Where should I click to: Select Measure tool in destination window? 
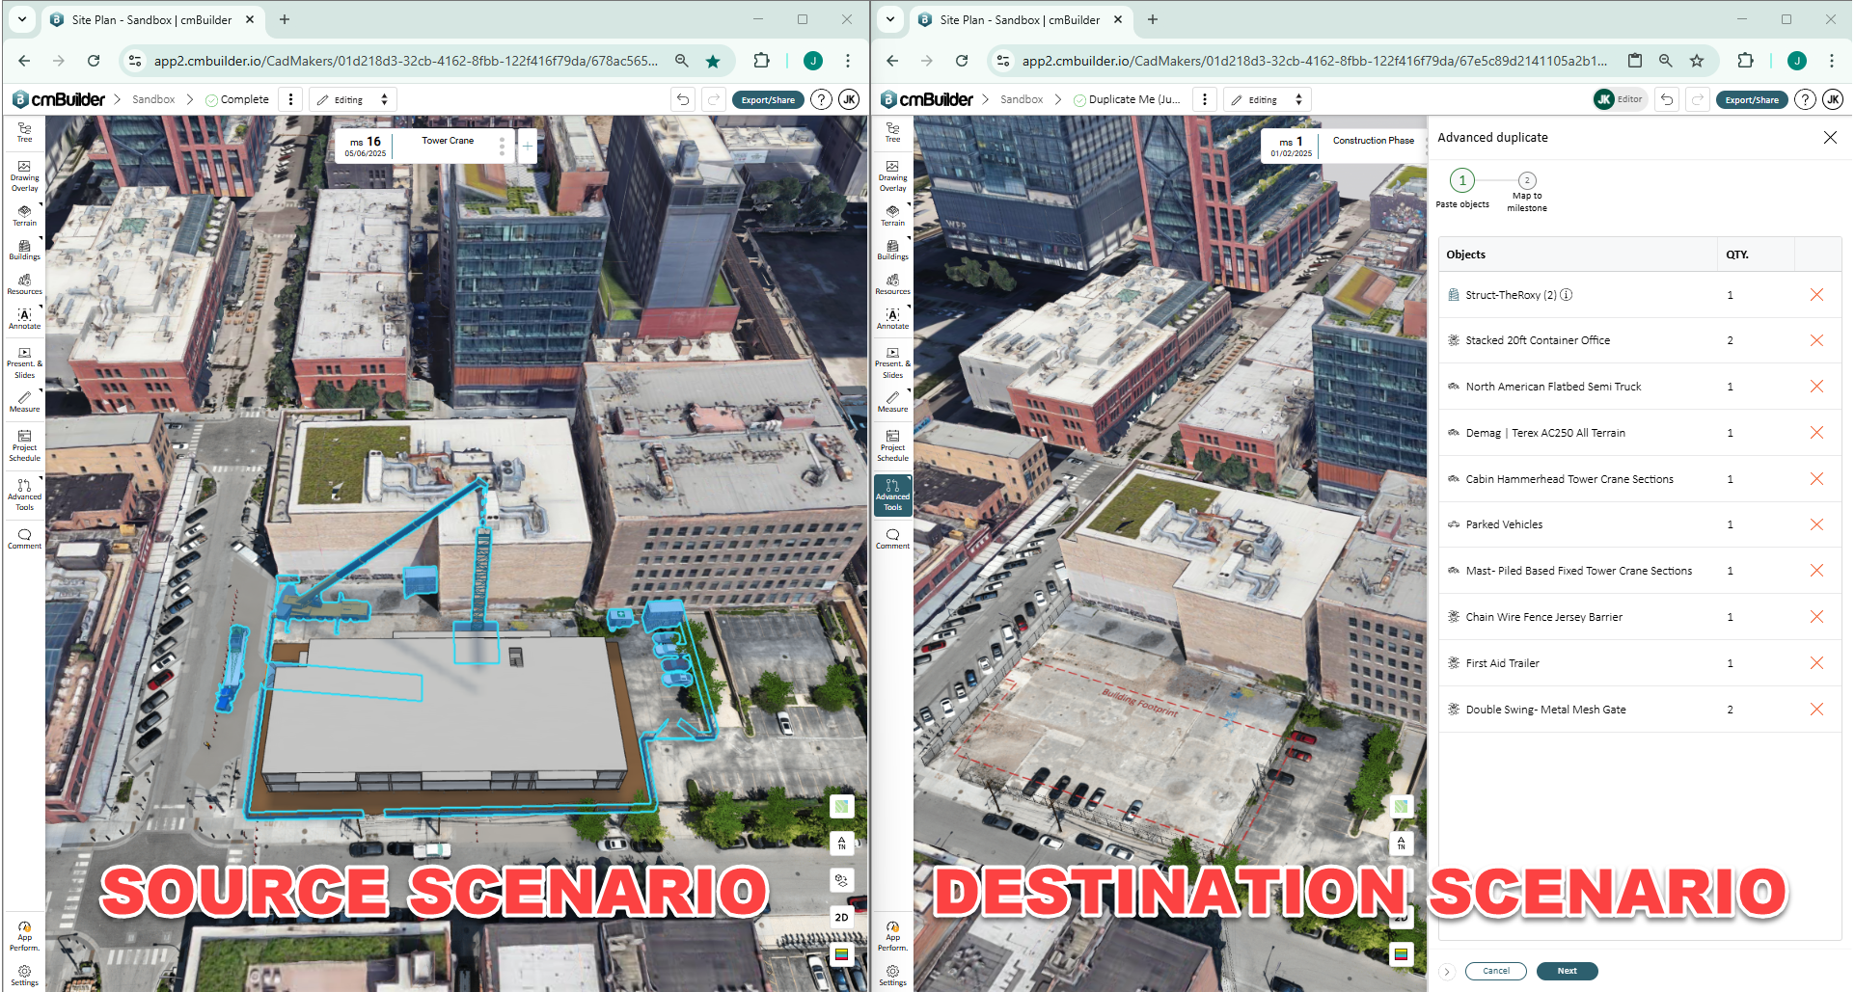pos(892,402)
